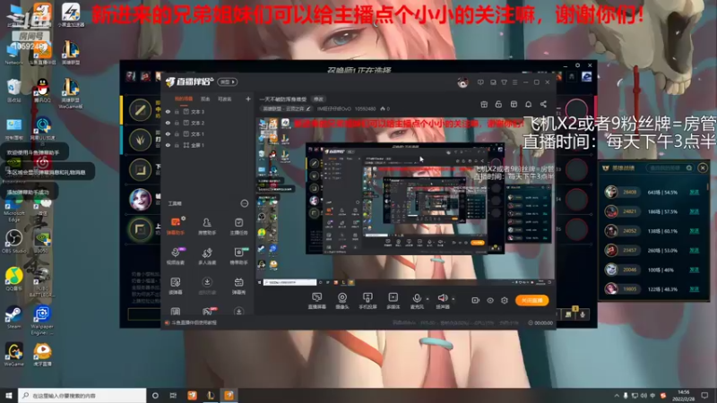
Task: Open the 主播任务 tool
Action: coord(238,226)
